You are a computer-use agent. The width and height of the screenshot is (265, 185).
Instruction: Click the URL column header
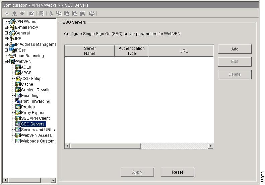(181, 51)
